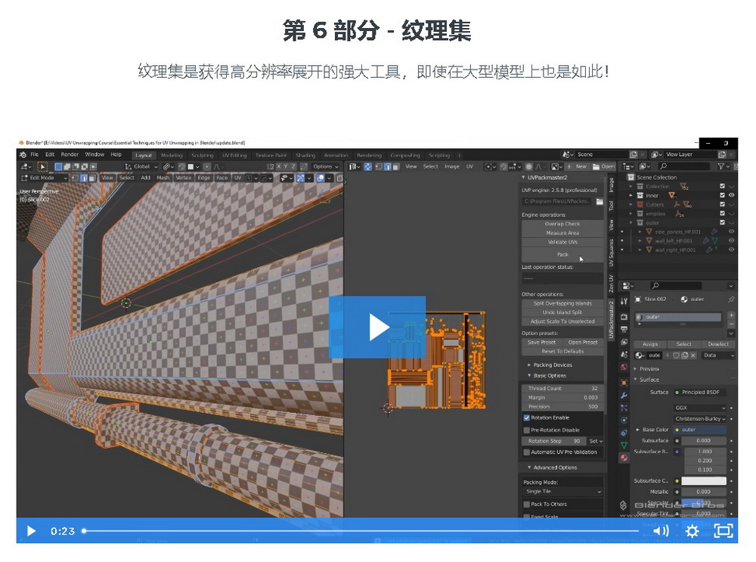Click the Open Preset button
The width and height of the screenshot is (756, 562).
[583, 343]
